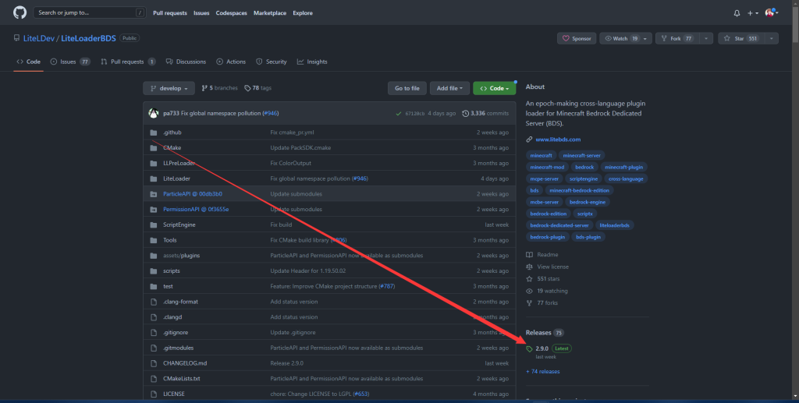799x403 pixels.
Task: Open the CHANGELOG.md file
Action: click(x=185, y=363)
